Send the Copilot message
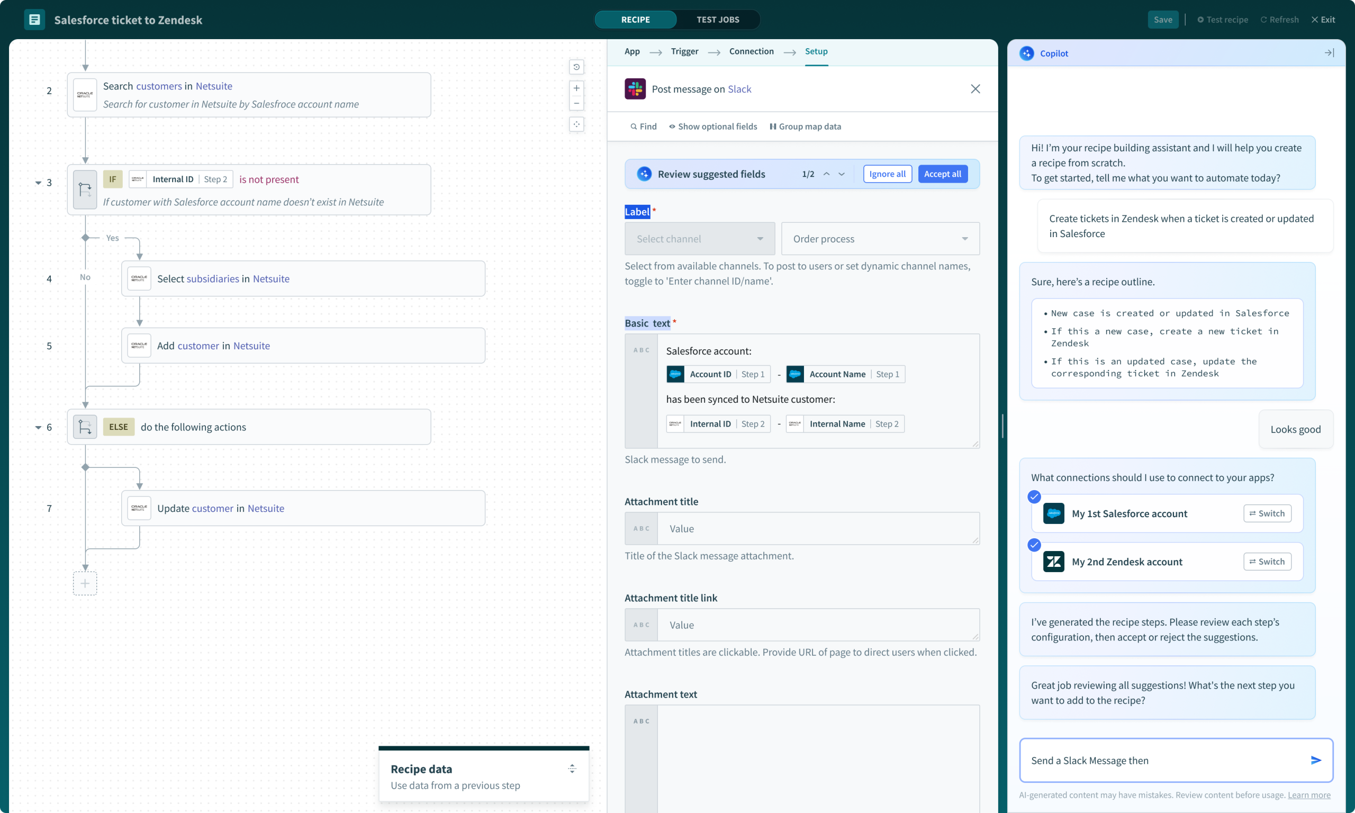Viewport: 1355px width, 813px height. click(1316, 761)
